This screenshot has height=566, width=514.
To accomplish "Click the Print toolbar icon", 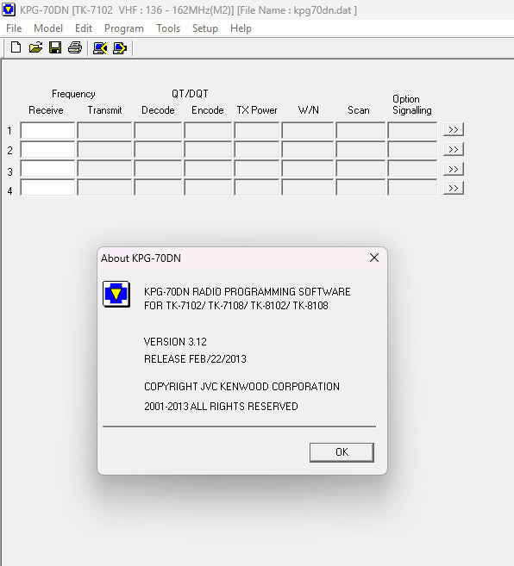I will coord(75,47).
